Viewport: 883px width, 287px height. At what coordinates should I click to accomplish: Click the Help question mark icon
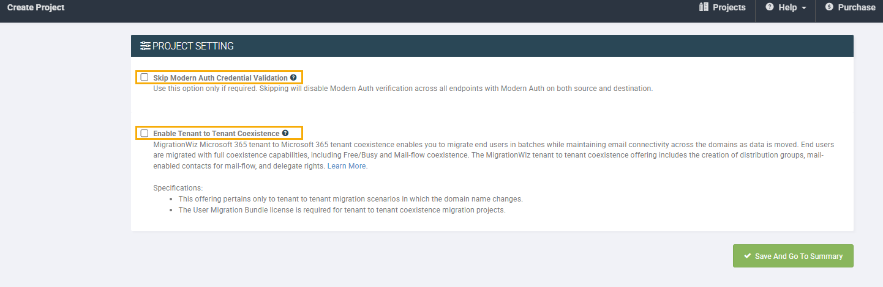pos(770,7)
